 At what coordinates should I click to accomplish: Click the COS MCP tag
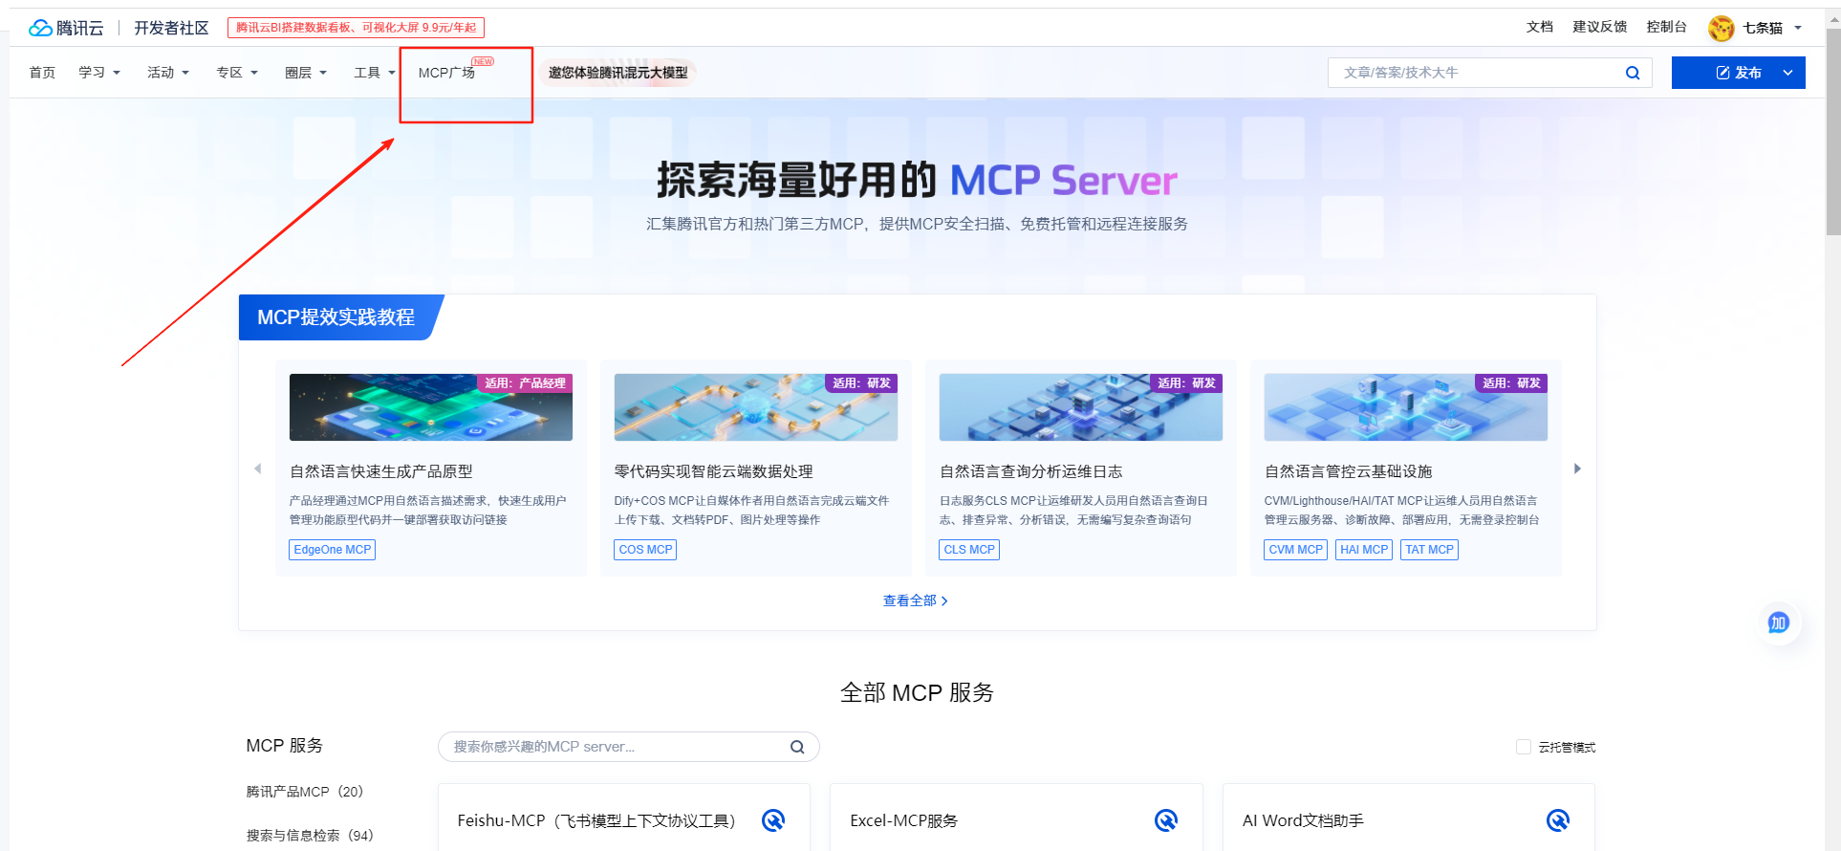pyautogui.click(x=645, y=550)
